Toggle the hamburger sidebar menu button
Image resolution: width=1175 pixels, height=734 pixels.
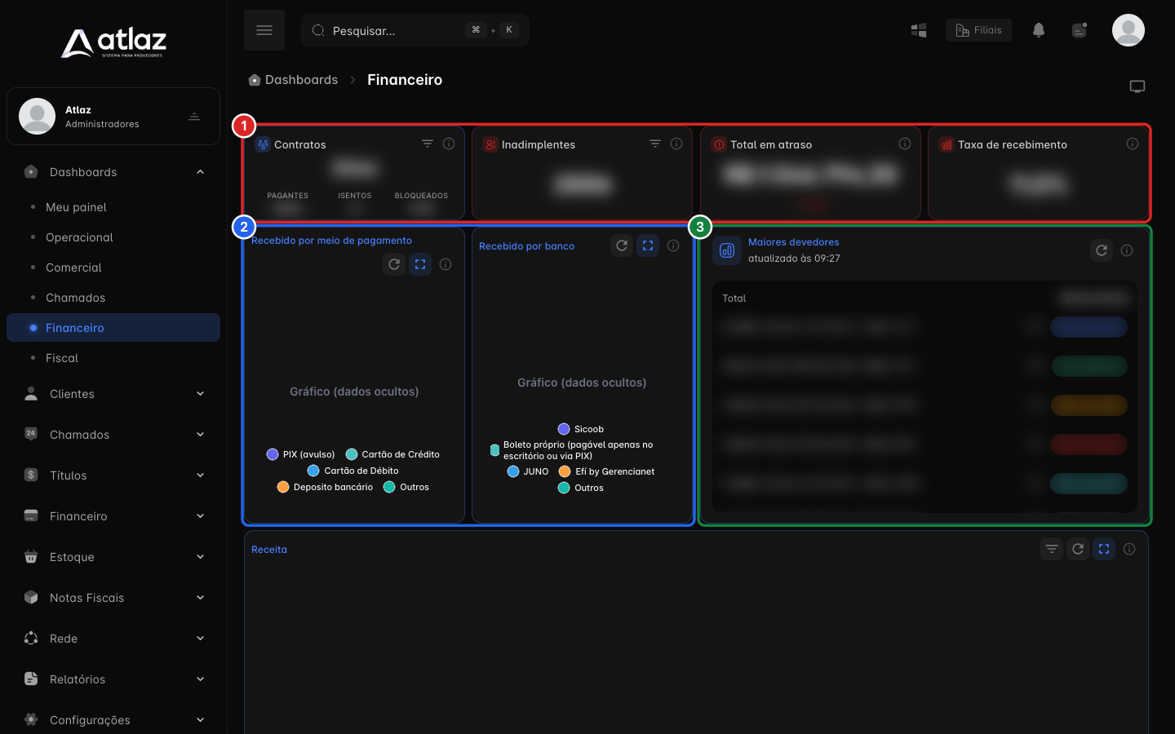(x=264, y=30)
